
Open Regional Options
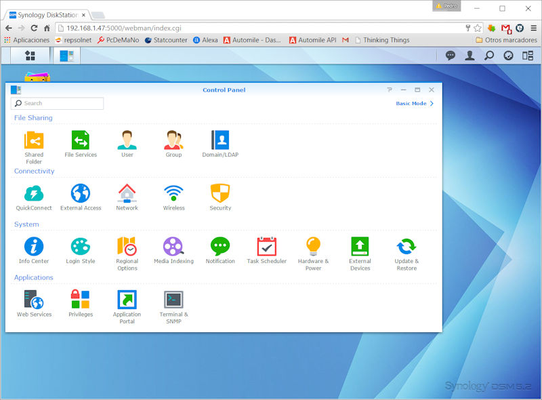127,254
